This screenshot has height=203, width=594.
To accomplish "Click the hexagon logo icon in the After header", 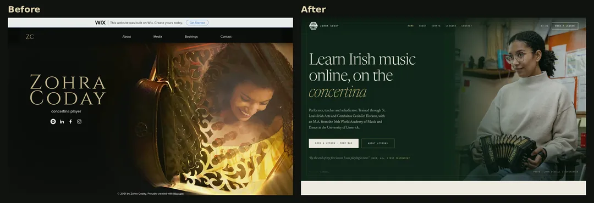I will [x=313, y=26].
